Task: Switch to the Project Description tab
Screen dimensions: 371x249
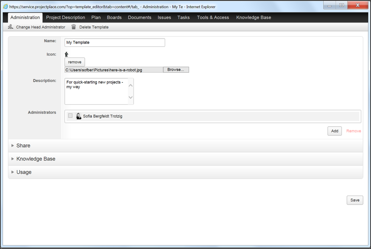Action: coord(65,17)
